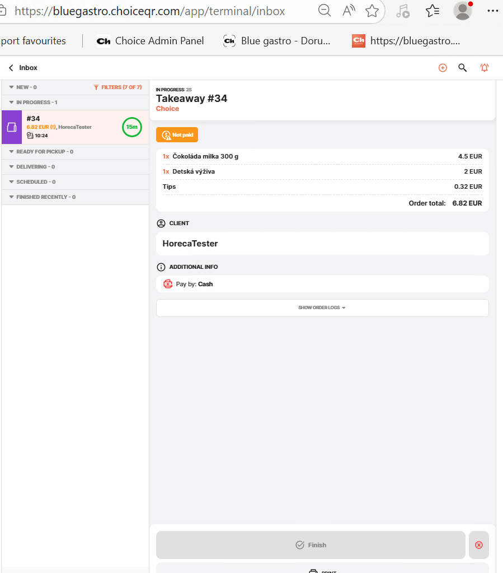Click the orange notification bell icon
Screen dimensions: 503x573
point(485,68)
